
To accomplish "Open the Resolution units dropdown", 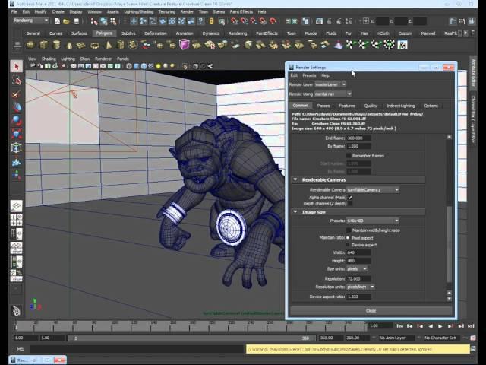I will coord(361,287).
